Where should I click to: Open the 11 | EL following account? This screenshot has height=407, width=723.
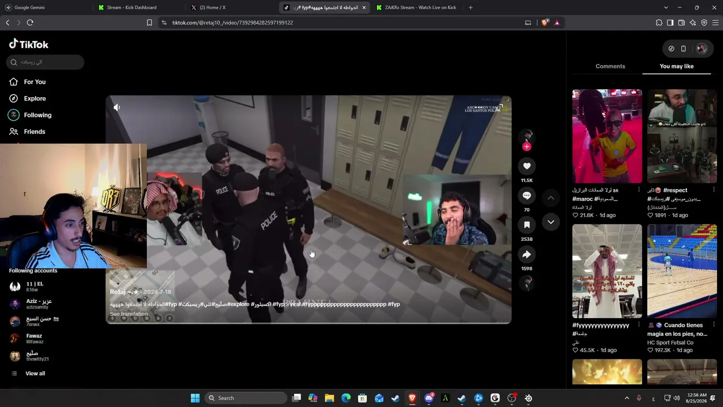(34, 287)
